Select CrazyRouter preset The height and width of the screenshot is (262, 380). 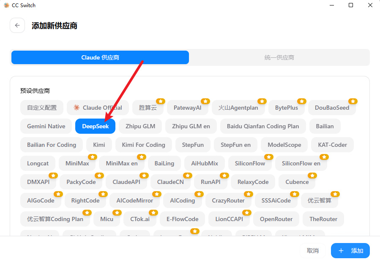point(228,200)
